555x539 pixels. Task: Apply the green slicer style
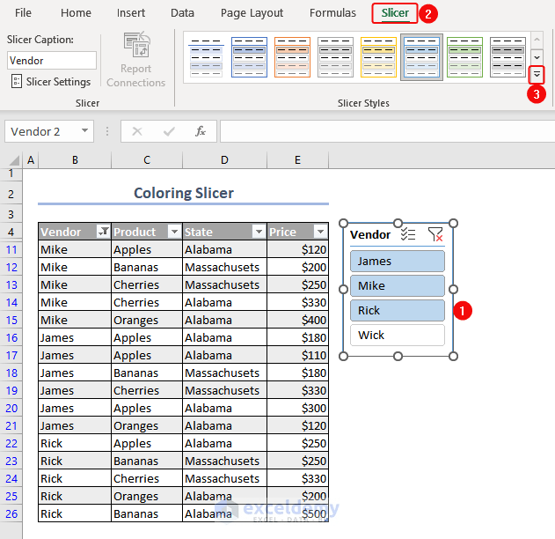click(464, 57)
